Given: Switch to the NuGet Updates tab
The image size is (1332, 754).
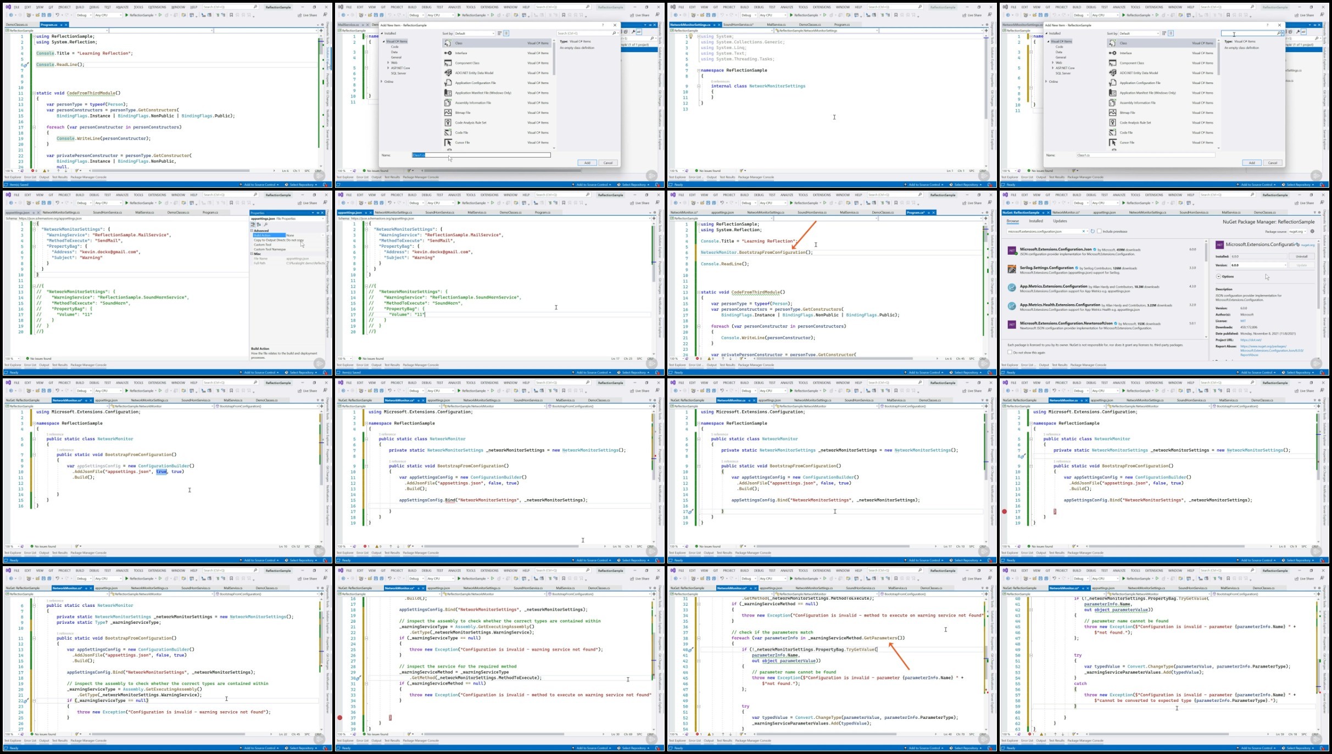Looking at the screenshot, I should 1060,221.
